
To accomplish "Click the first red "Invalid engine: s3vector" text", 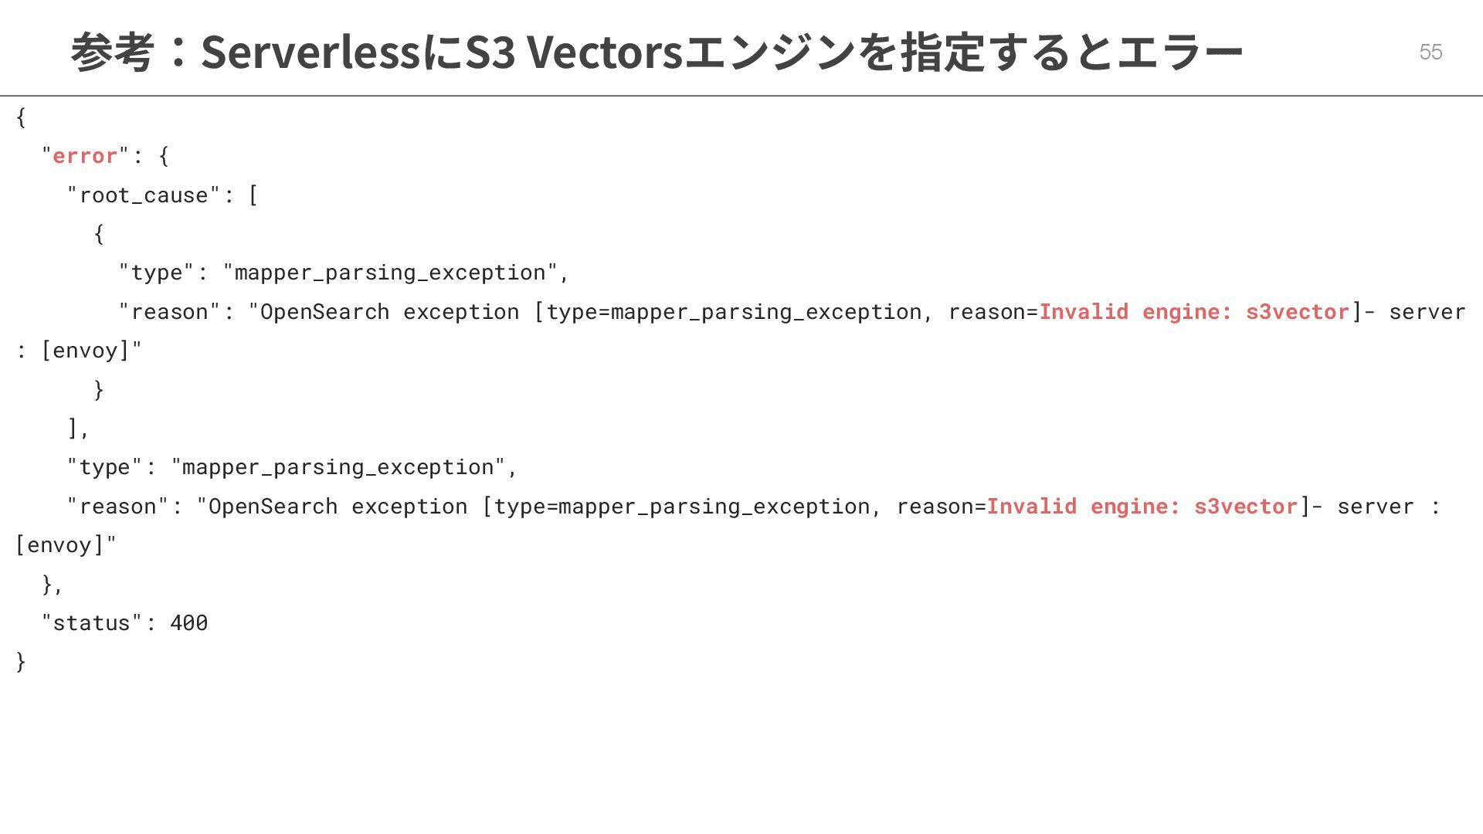I will (1194, 312).
